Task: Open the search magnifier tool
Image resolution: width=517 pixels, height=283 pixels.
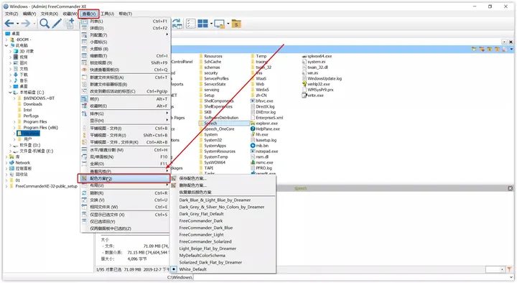Action: 45,24
